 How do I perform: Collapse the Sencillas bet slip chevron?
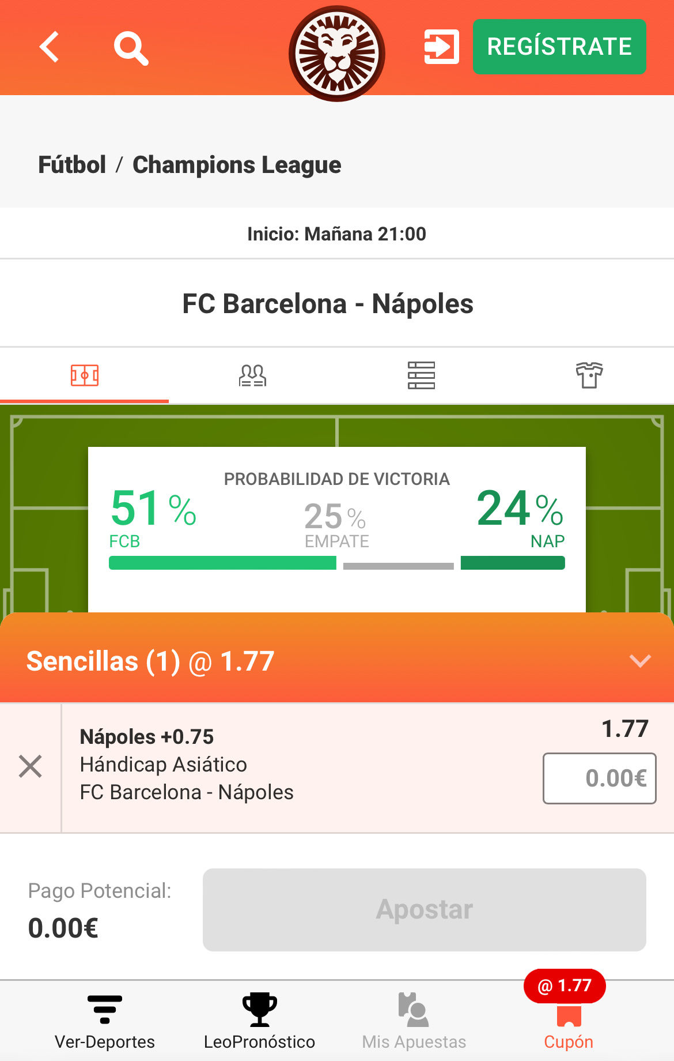coord(640,661)
